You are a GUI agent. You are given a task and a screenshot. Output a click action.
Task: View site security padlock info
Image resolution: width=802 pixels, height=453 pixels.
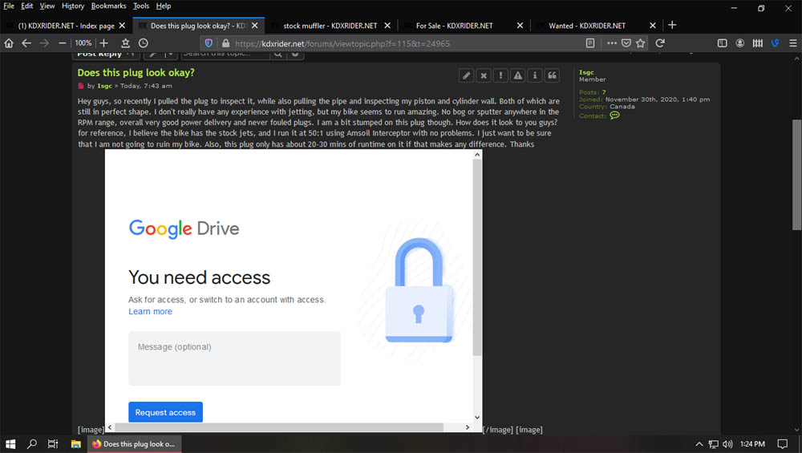coord(225,43)
